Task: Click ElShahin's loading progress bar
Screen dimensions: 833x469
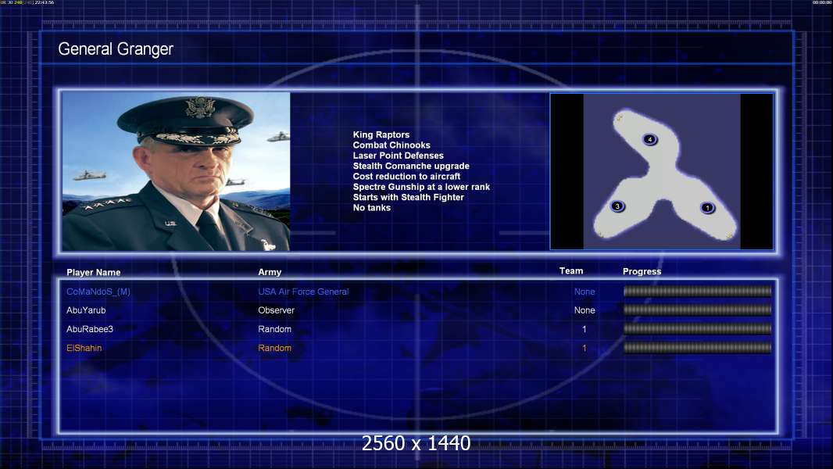Action: click(697, 348)
